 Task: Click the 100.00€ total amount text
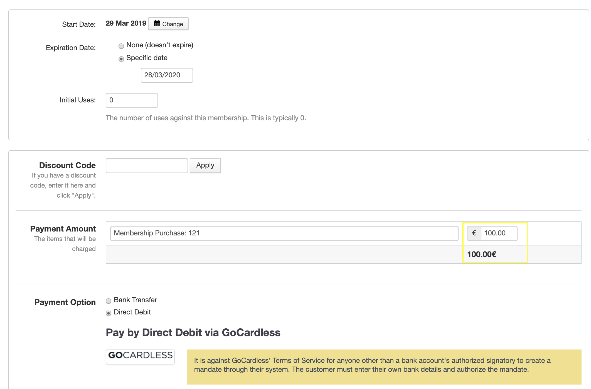click(482, 254)
